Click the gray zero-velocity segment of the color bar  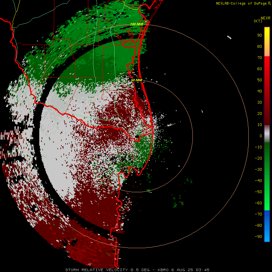[267, 134]
